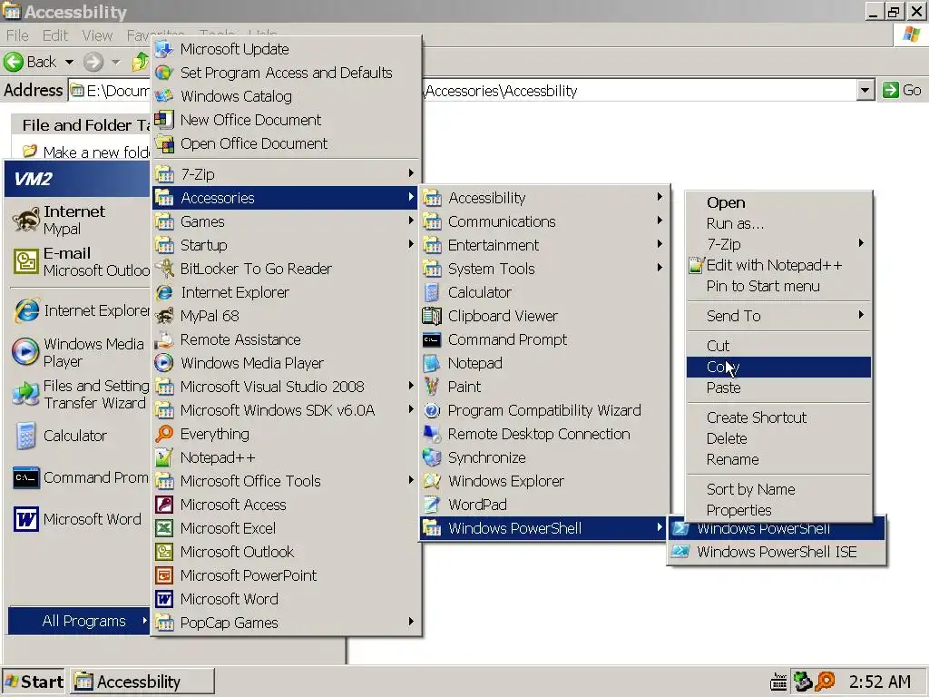This screenshot has width=929, height=697.
Task: Choose Properties in context menu
Action: (x=778, y=510)
